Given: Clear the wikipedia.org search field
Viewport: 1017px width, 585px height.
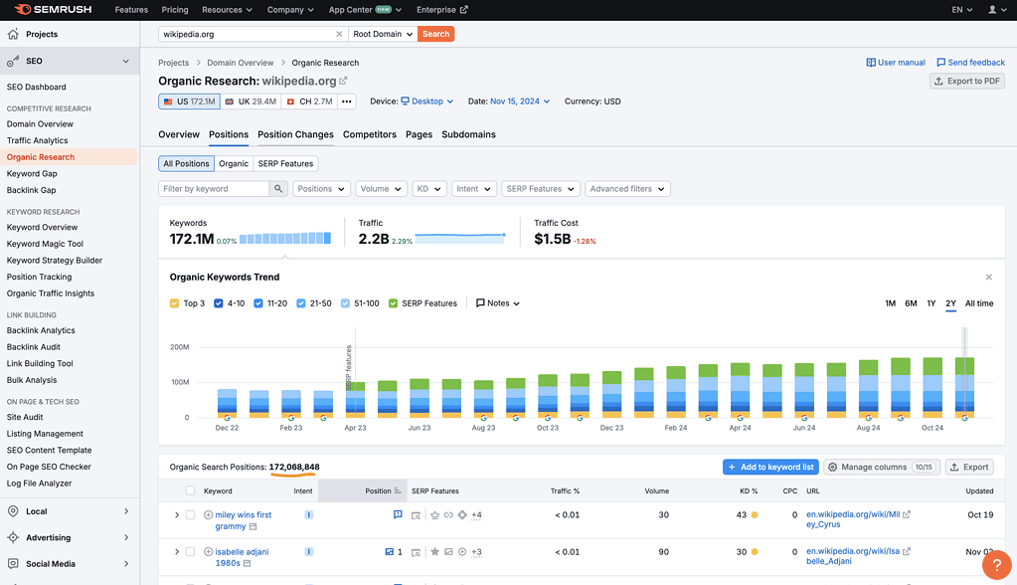Looking at the screenshot, I should click(x=339, y=34).
